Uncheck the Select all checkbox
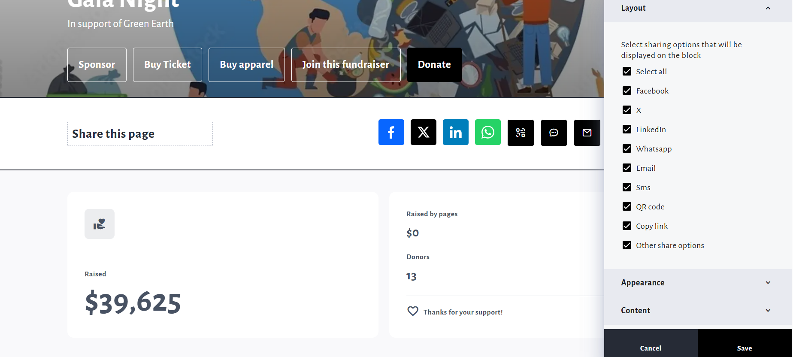The height and width of the screenshot is (357, 793). pyautogui.click(x=627, y=71)
